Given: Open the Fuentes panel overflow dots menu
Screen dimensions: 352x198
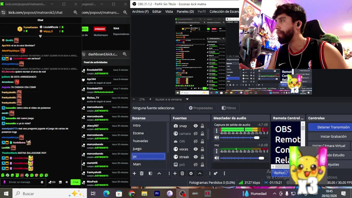Looking at the screenshot, I should point(210,174).
